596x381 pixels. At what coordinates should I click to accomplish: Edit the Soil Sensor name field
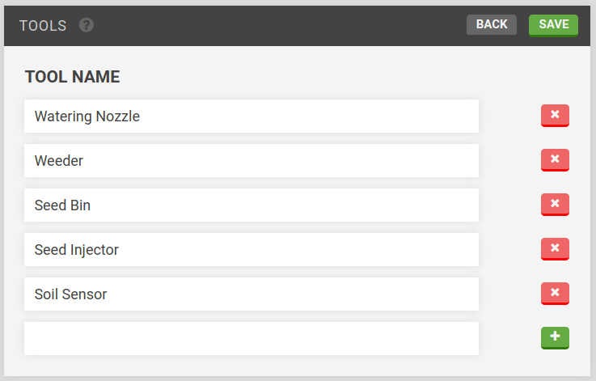click(x=251, y=294)
